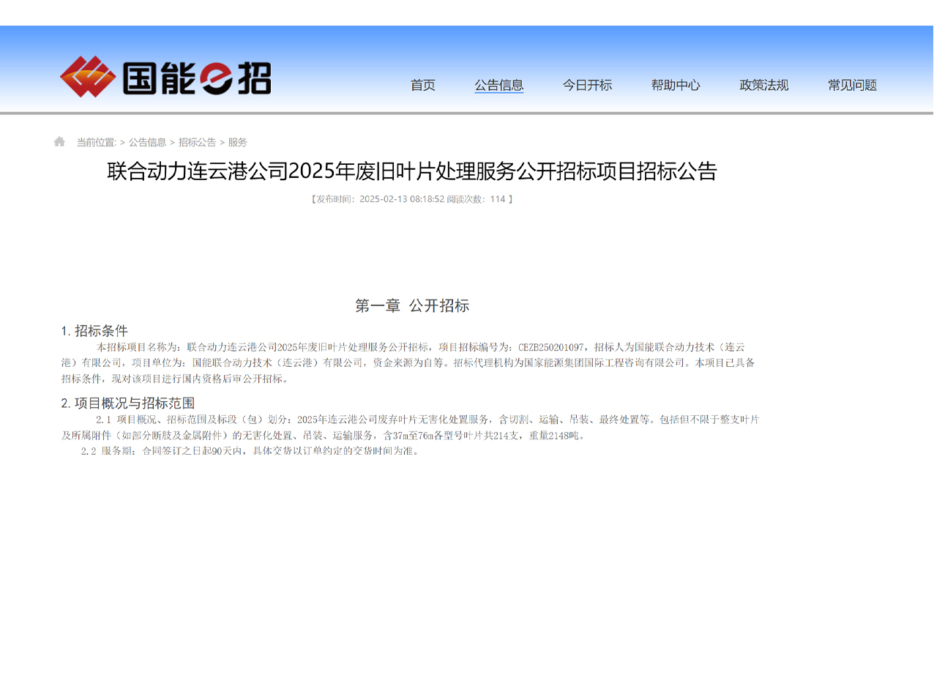
Task: Click the 国能e招 site logo
Action: pos(165,77)
